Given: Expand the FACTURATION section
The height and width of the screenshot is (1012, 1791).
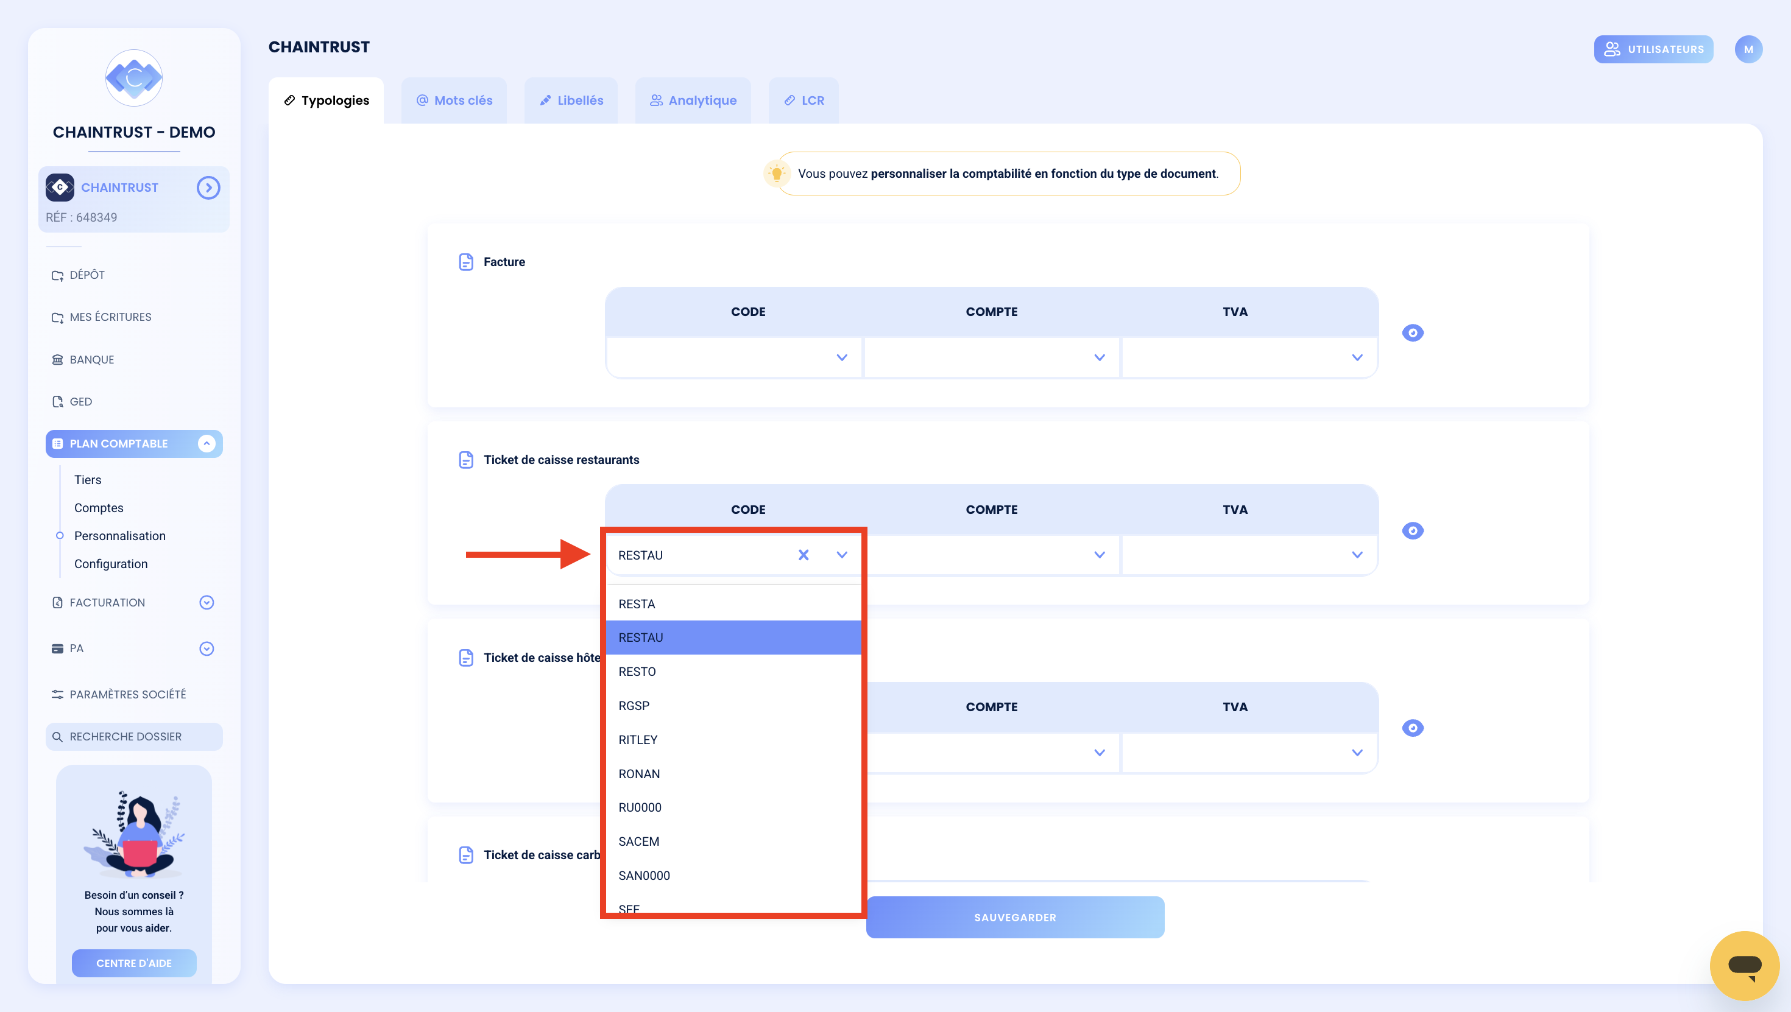Looking at the screenshot, I should pos(206,603).
